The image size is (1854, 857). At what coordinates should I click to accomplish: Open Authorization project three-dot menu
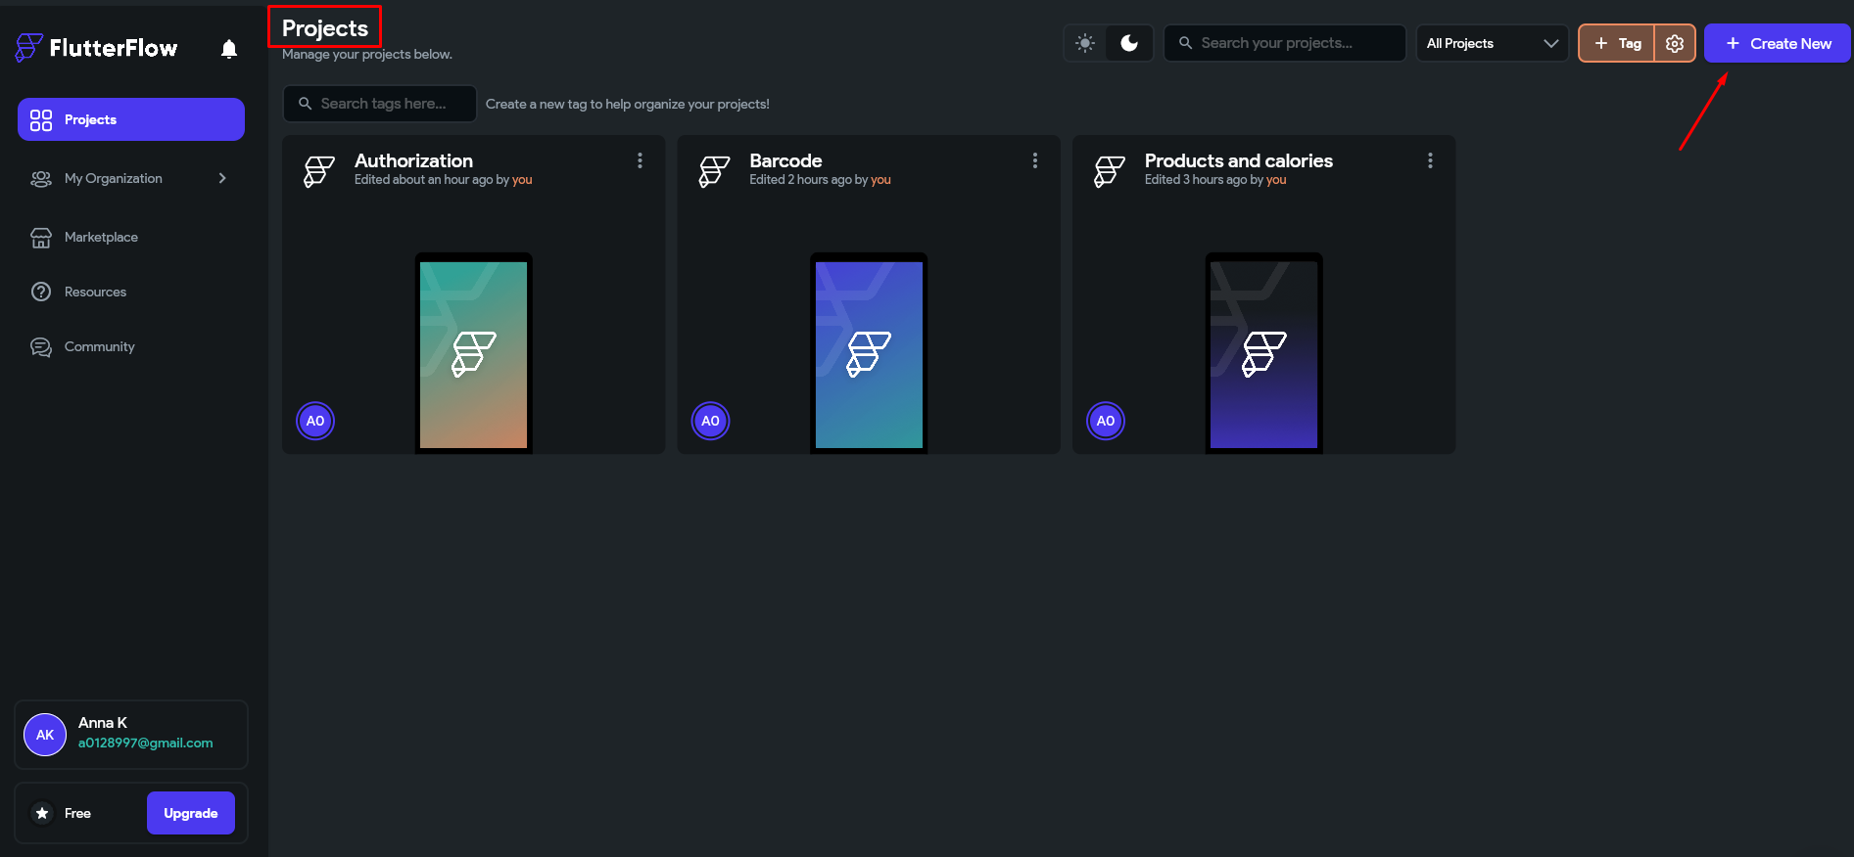pyautogui.click(x=640, y=160)
